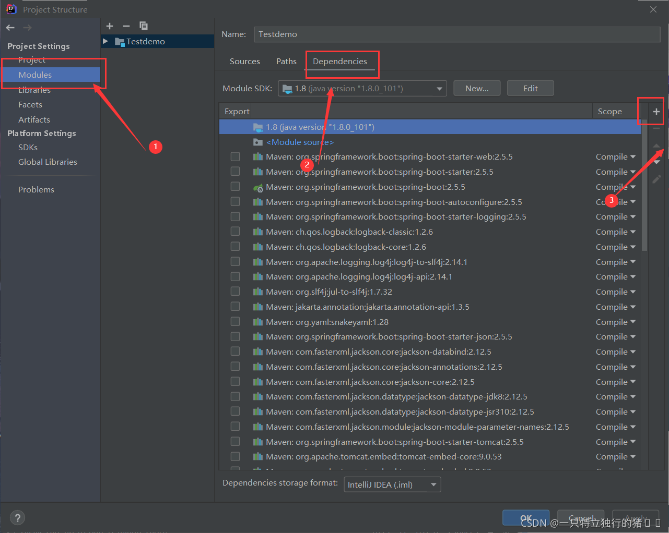Screen dimensions: 669x533
Task: Click the dependencies list vertical scrollbar
Action: 644,185
